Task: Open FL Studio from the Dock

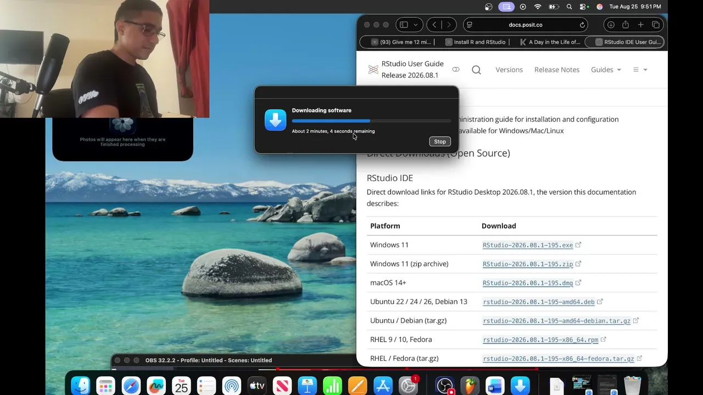Action: pos(470,386)
